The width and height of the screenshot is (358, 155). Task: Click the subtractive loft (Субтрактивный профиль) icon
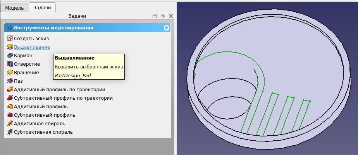[10, 115]
